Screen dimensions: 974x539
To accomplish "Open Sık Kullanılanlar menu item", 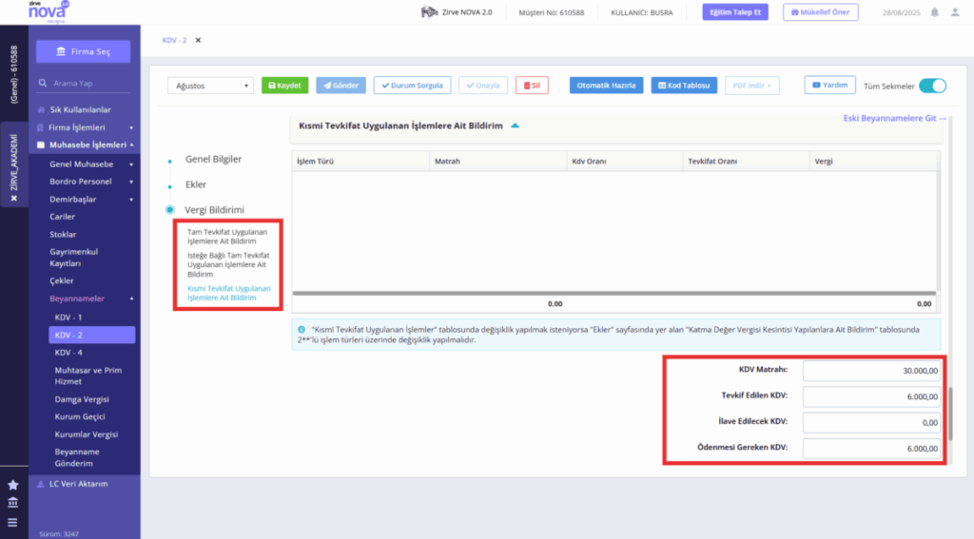I will tap(80, 110).
